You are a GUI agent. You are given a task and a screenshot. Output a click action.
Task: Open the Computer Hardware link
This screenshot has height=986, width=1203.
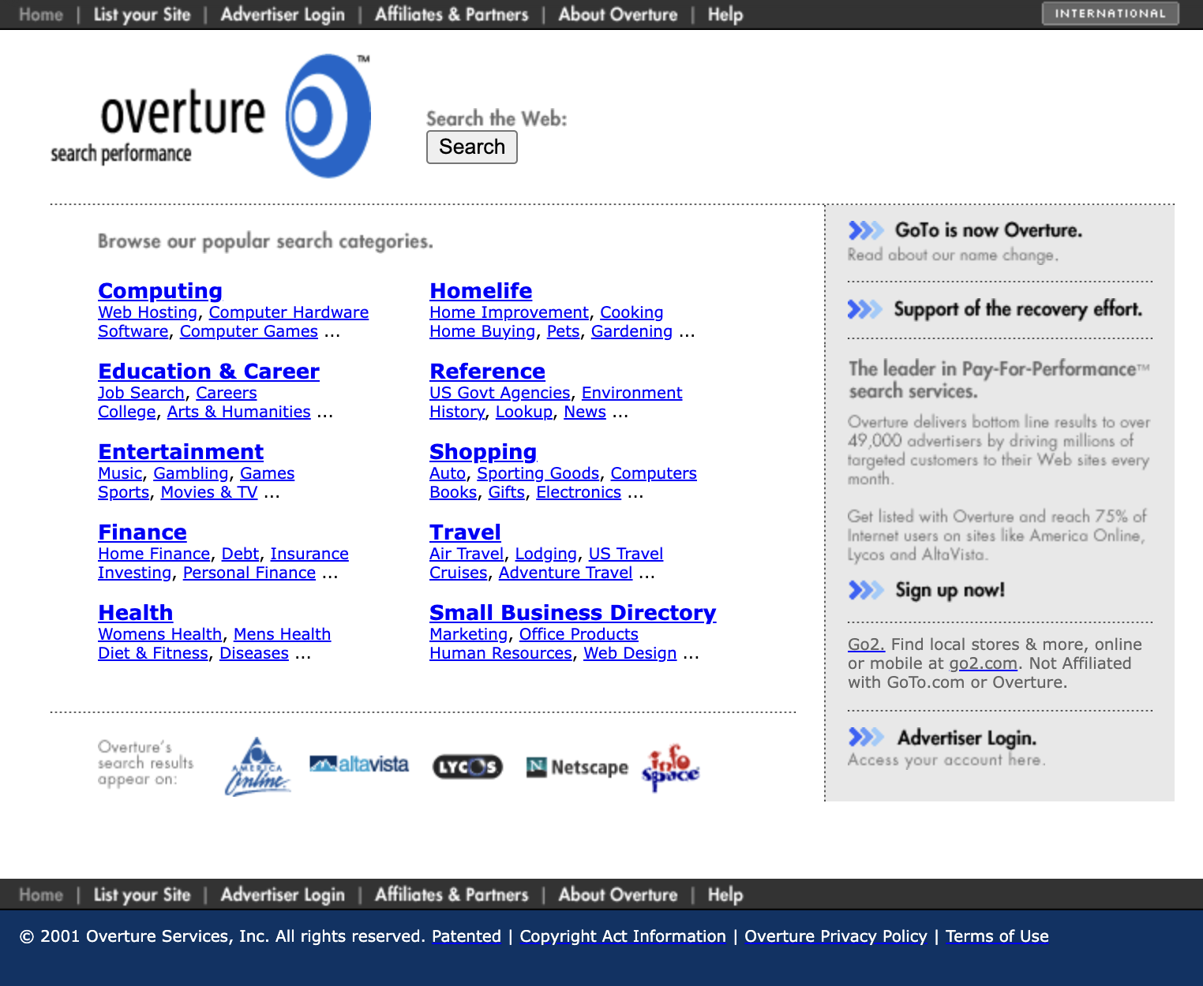coord(289,312)
